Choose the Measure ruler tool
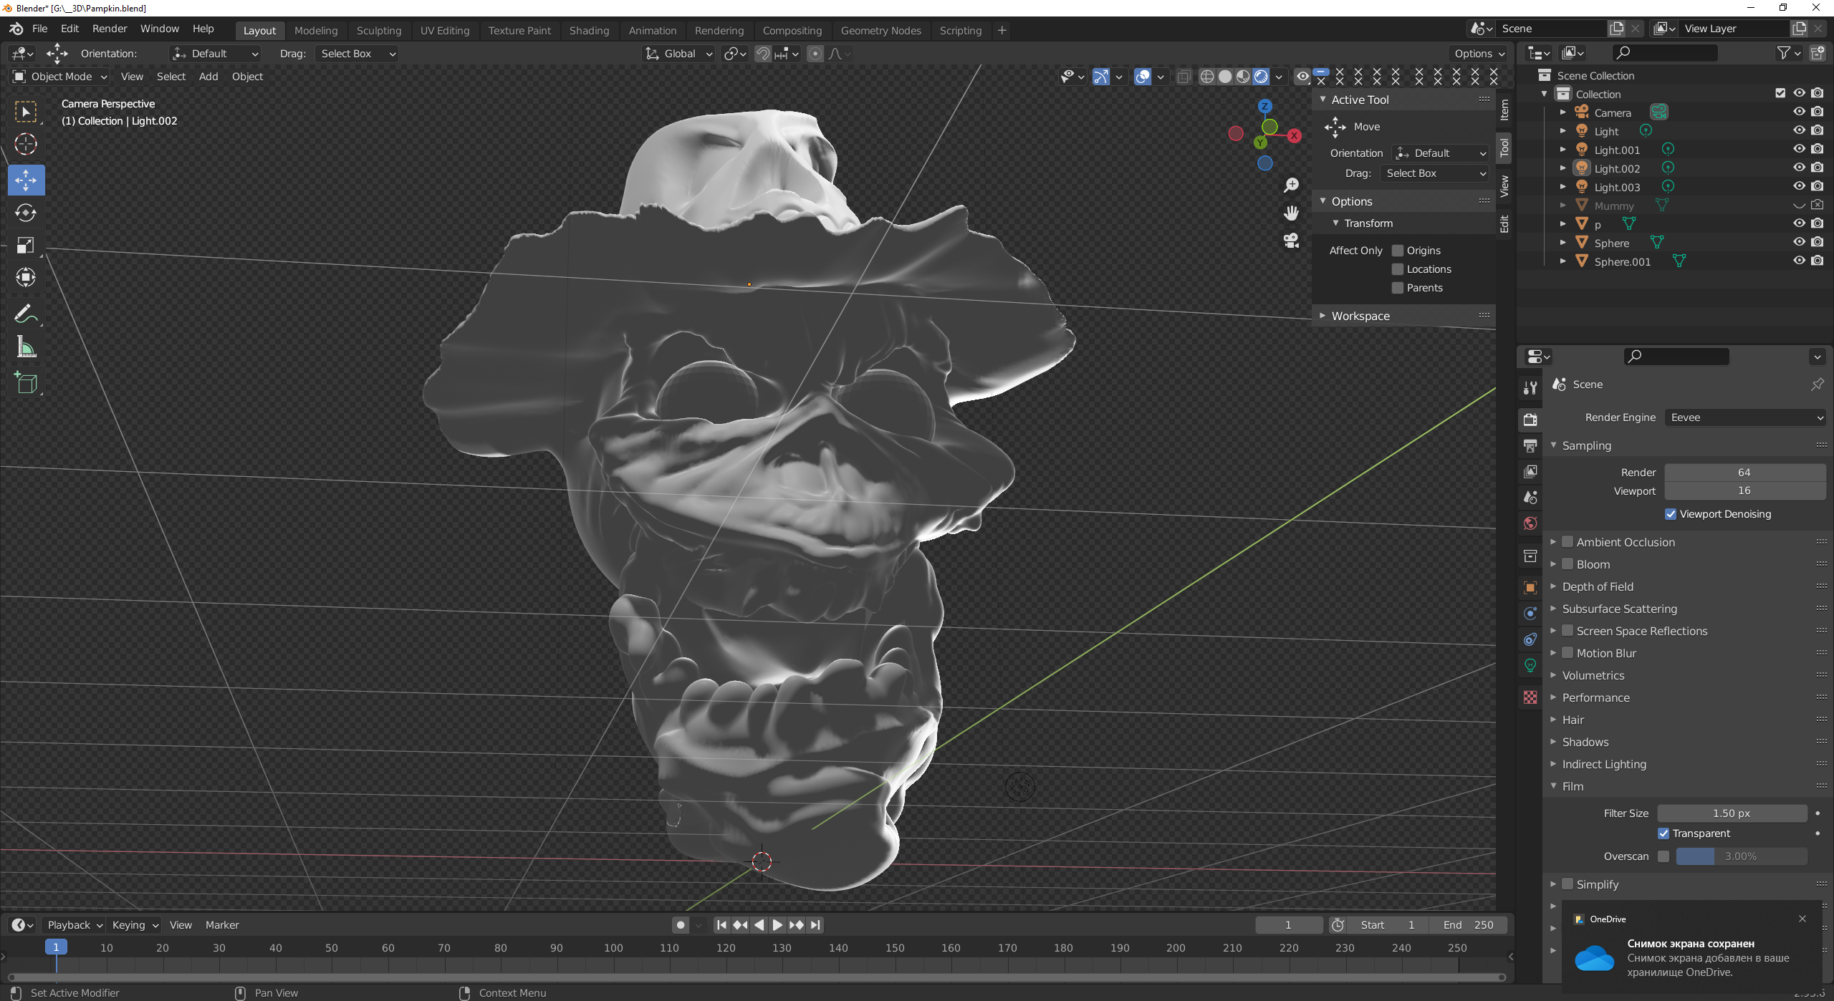This screenshot has width=1834, height=1001. pos(26,347)
